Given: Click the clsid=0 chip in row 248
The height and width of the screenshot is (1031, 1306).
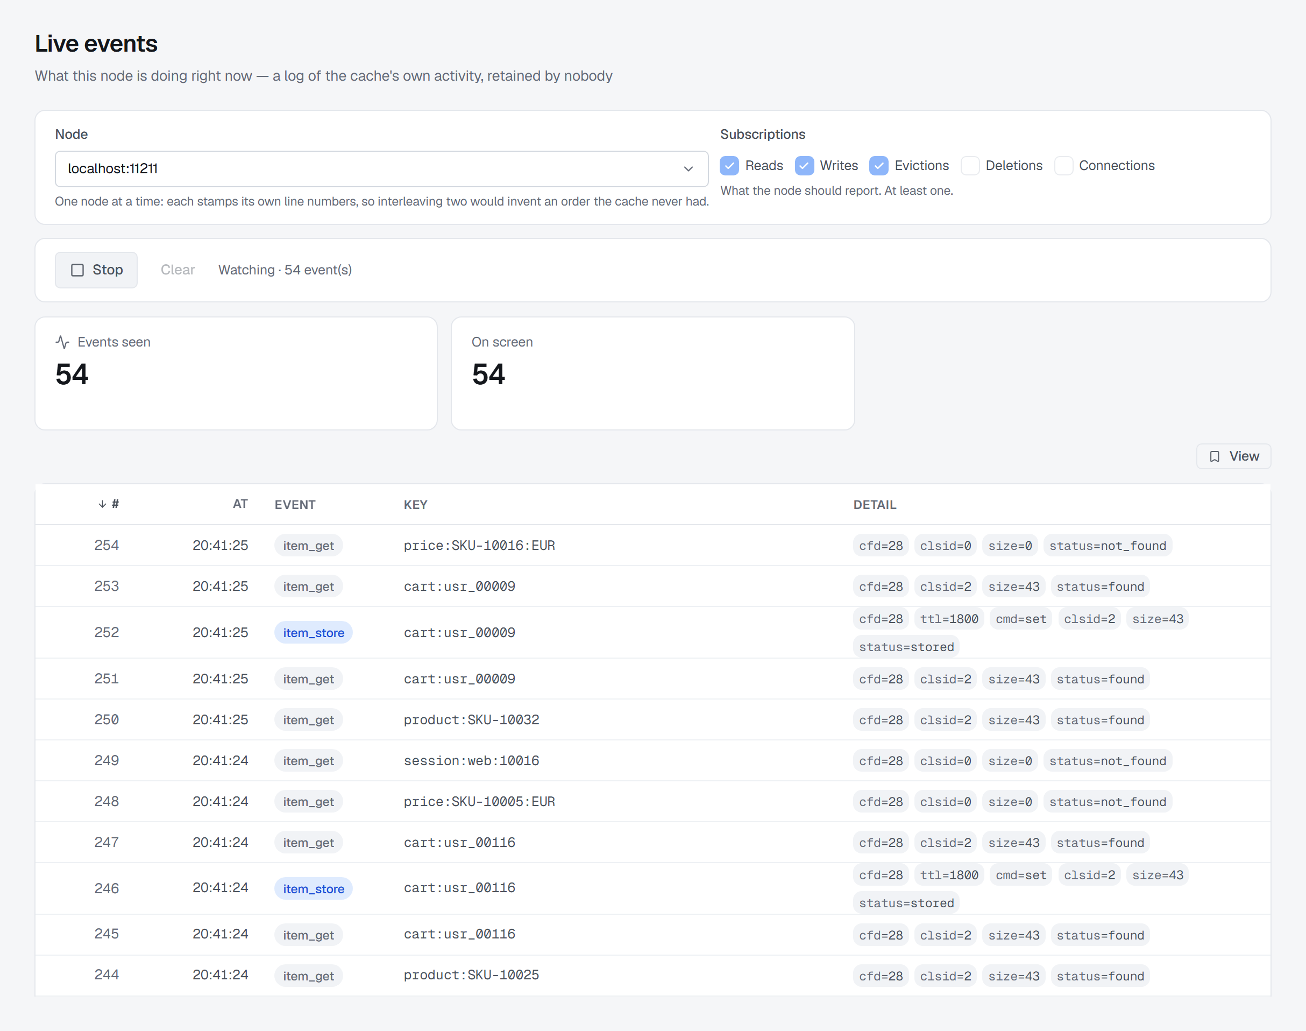Looking at the screenshot, I should tap(945, 802).
